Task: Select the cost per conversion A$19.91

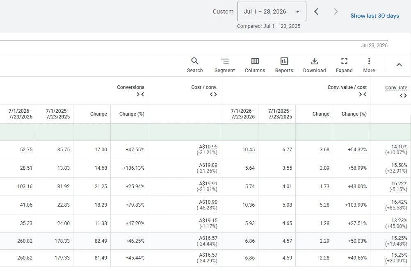Action: click(x=208, y=183)
